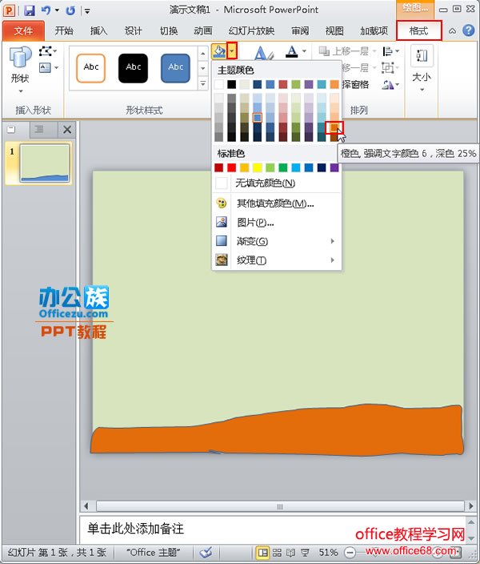Pick standard red color swatch
This screenshot has width=480, height=564.
point(232,167)
